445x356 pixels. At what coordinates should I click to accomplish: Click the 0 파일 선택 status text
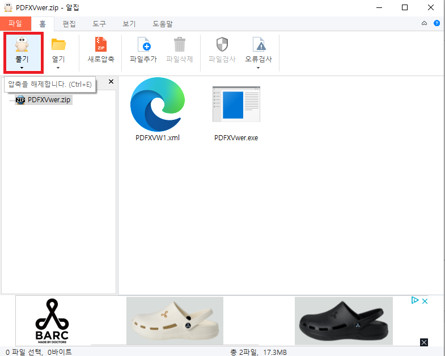pyautogui.click(x=39, y=352)
